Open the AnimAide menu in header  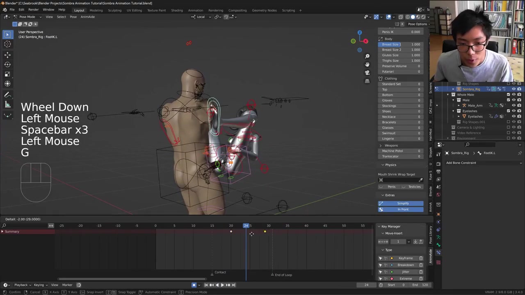click(87, 17)
